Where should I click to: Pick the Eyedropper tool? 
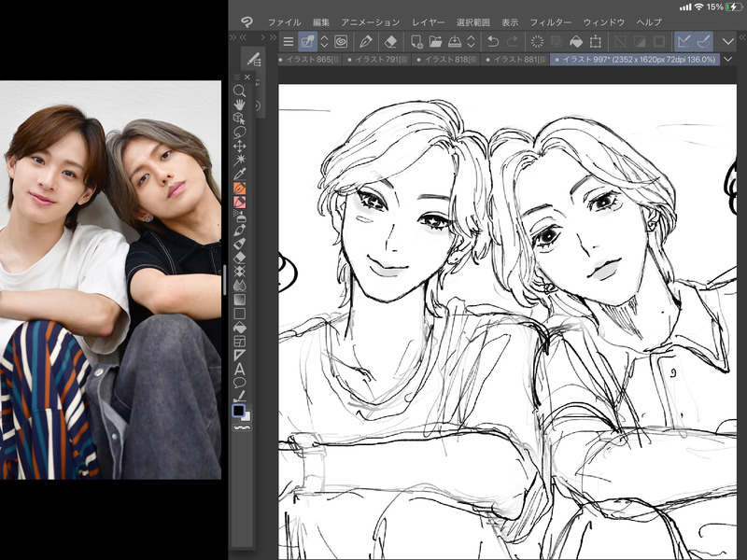240,174
